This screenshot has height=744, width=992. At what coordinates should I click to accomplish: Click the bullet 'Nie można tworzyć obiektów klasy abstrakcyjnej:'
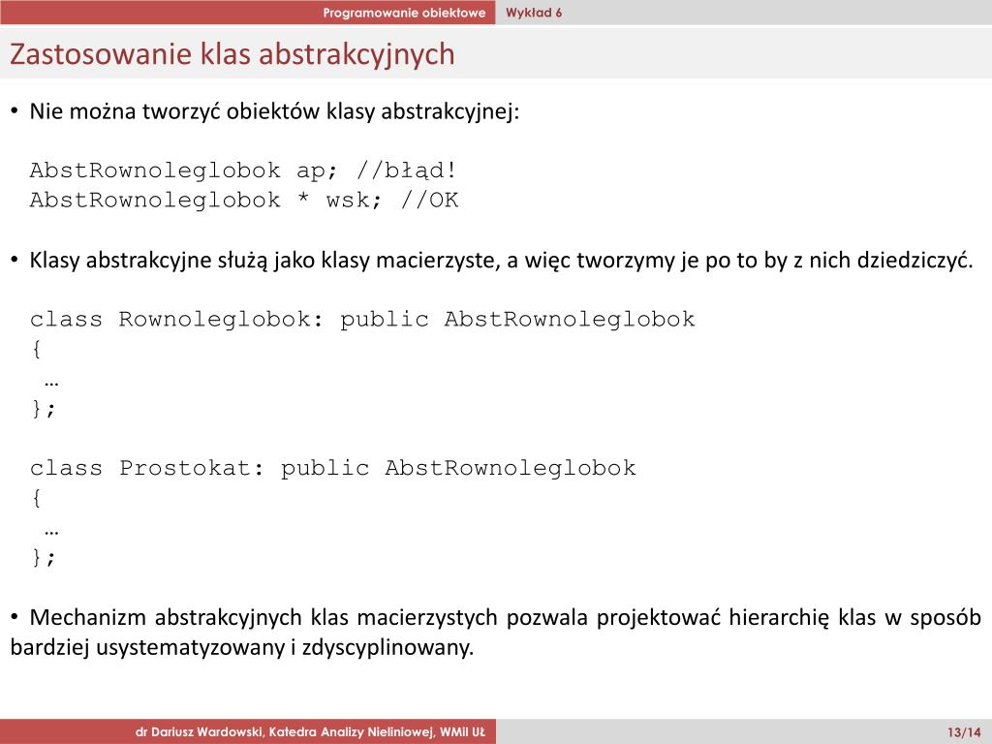tap(273, 111)
